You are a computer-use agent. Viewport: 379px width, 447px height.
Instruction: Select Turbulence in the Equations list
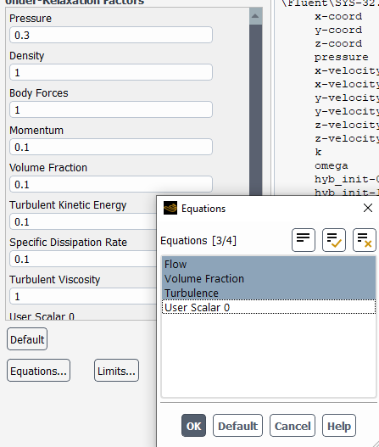tap(269, 293)
